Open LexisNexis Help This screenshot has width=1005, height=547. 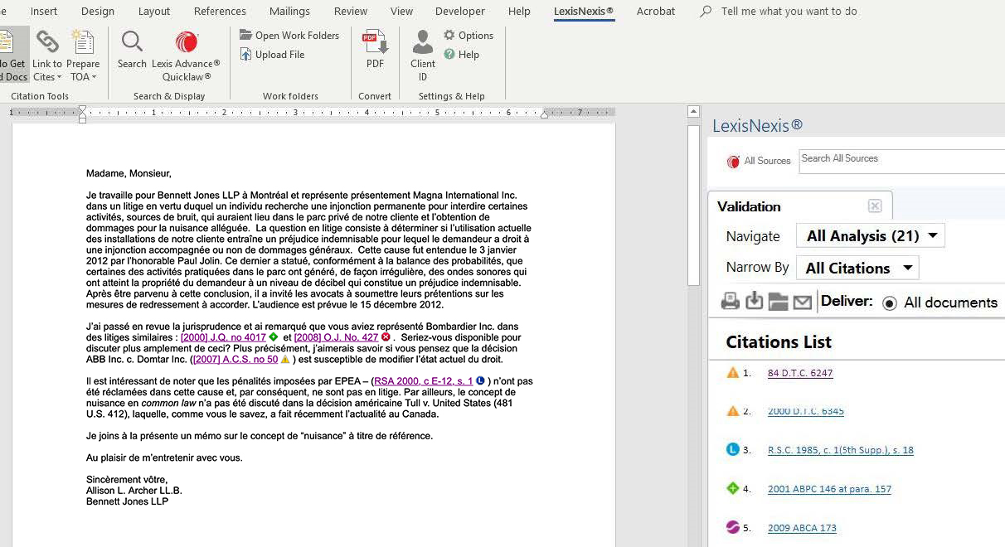tap(462, 54)
